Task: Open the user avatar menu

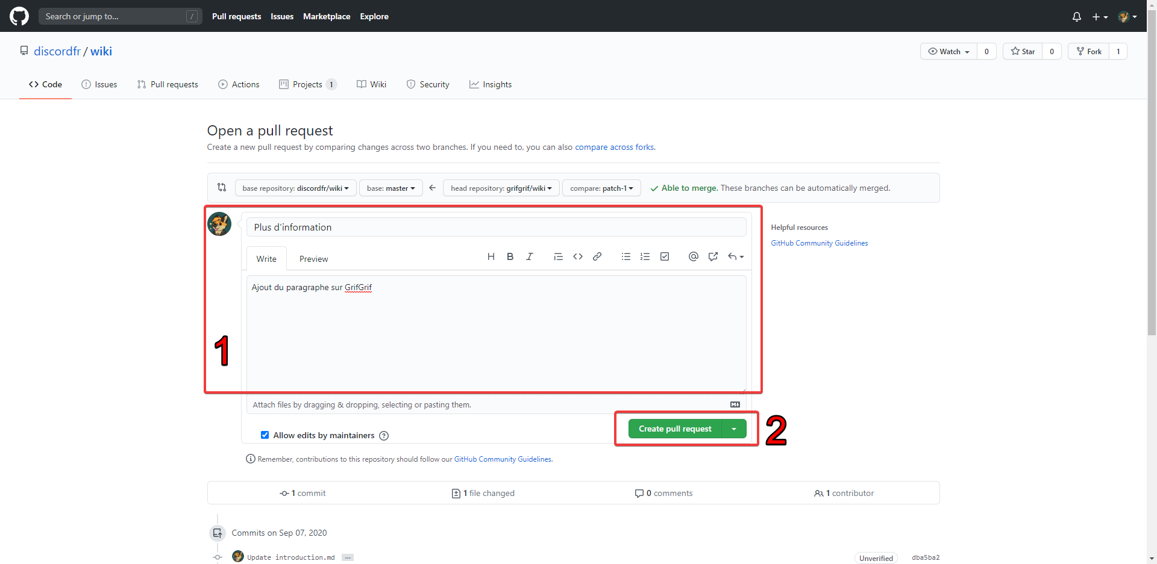Action: [1127, 17]
